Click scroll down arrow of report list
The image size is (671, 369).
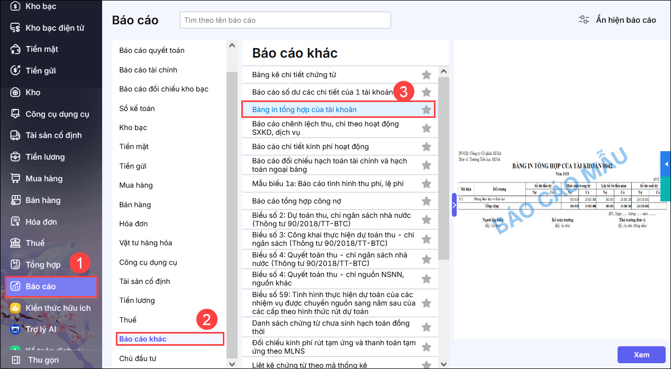pos(443,364)
